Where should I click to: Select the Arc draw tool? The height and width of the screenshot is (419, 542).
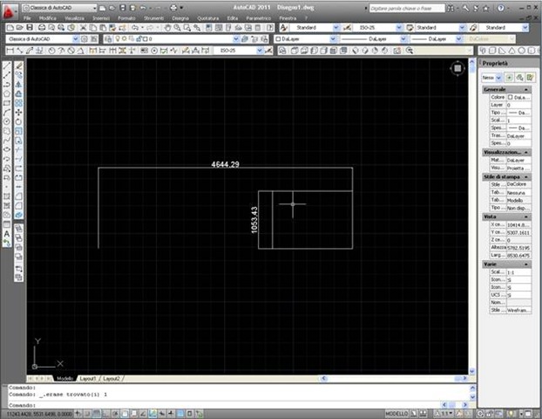(7, 113)
